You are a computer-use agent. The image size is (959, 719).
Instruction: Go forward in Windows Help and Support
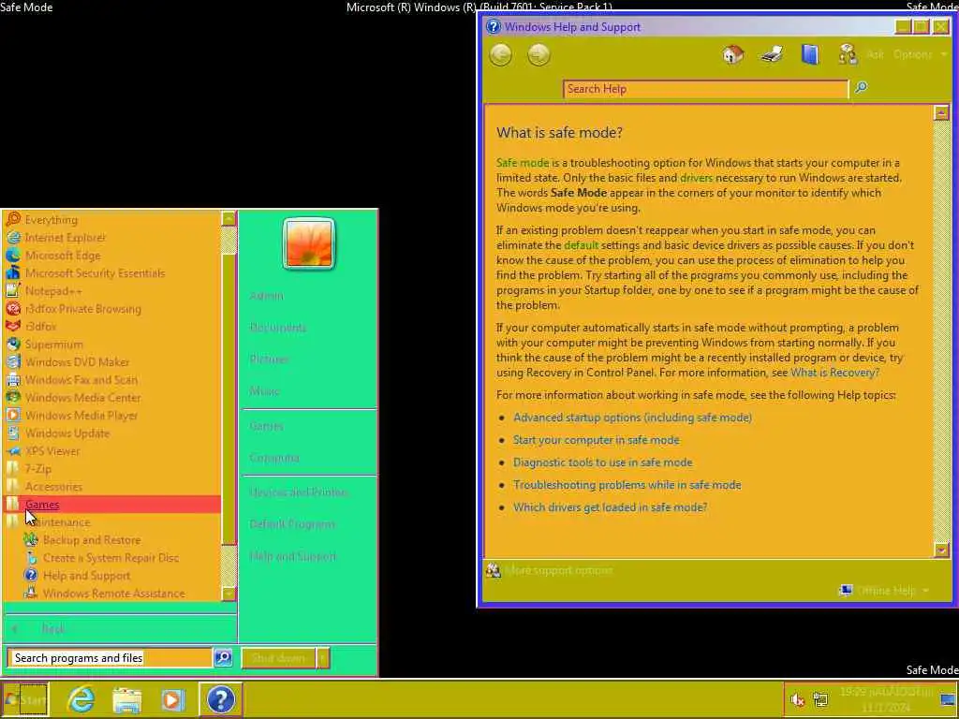(539, 55)
